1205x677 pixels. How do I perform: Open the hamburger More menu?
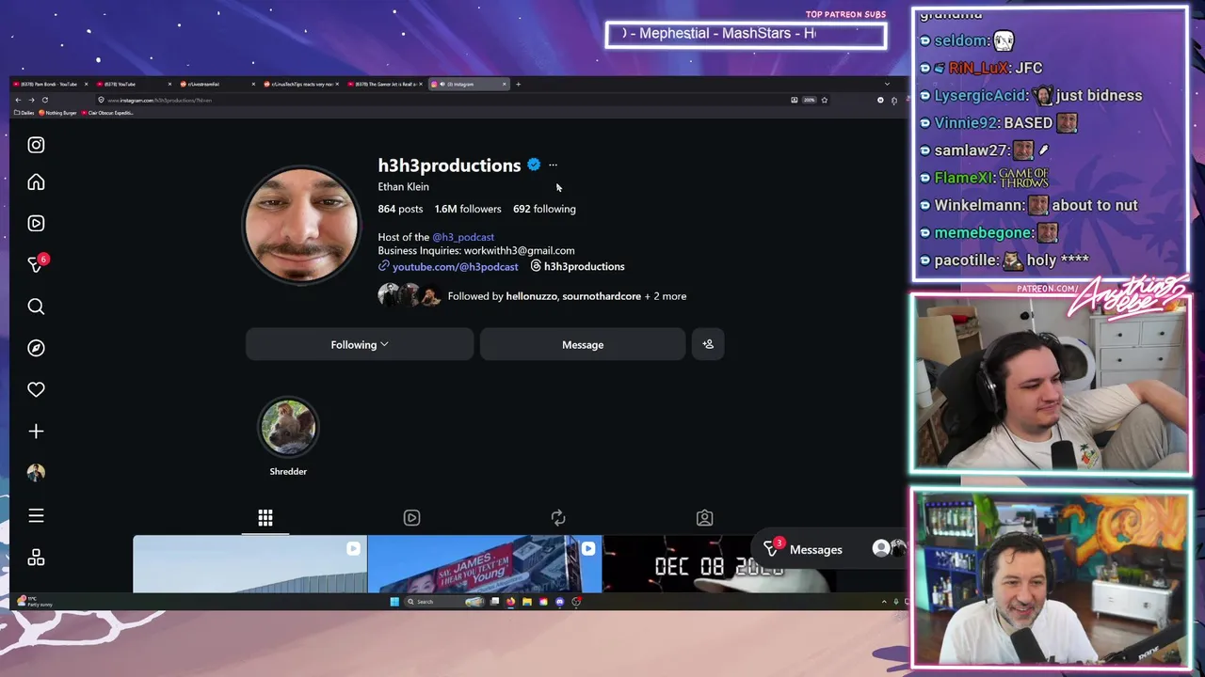point(36,515)
